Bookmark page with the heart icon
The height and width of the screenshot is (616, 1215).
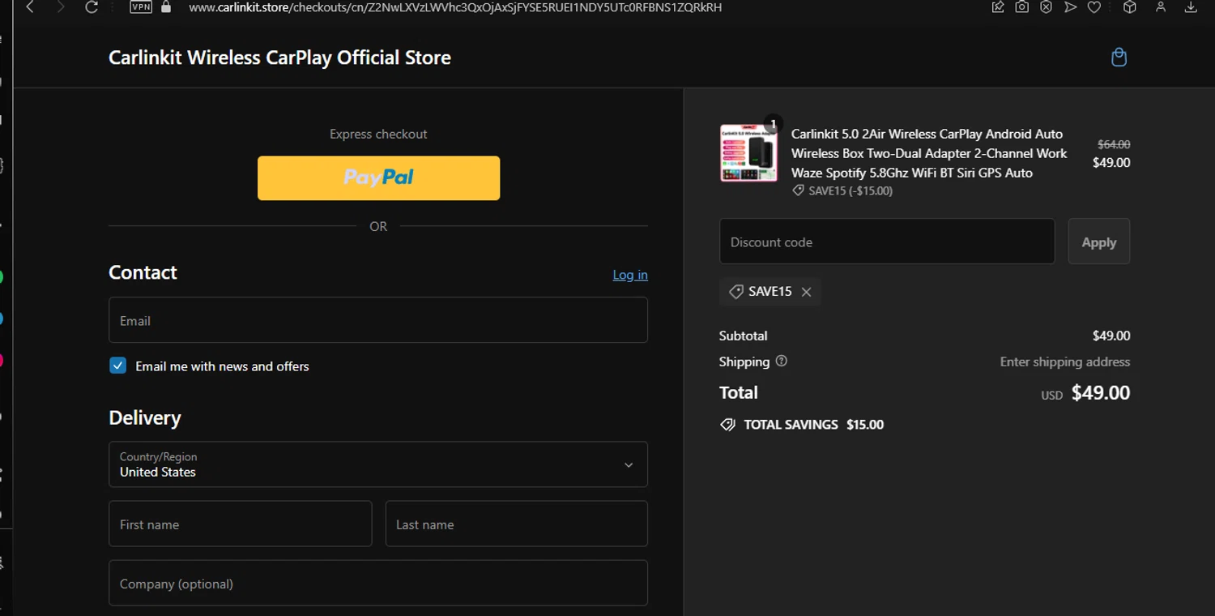1094,7
